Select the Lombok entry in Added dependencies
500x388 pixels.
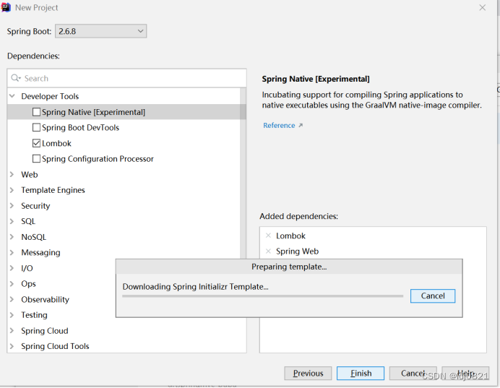pos(290,236)
